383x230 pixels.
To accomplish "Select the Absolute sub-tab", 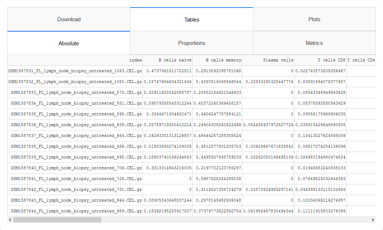I will pyautogui.click(x=69, y=43).
